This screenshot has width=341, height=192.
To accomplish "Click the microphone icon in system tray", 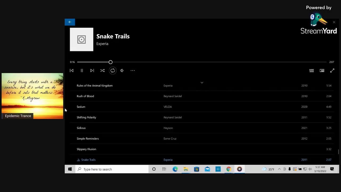I will [290, 169].
